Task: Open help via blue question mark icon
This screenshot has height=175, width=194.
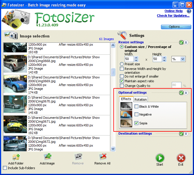Action: point(189,11)
